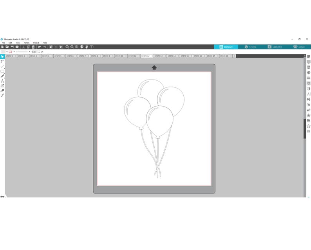Image resolution: width=311 pixels, height=250 pixels.
Task: Select the Eraser tool
Action: point(2,91)
